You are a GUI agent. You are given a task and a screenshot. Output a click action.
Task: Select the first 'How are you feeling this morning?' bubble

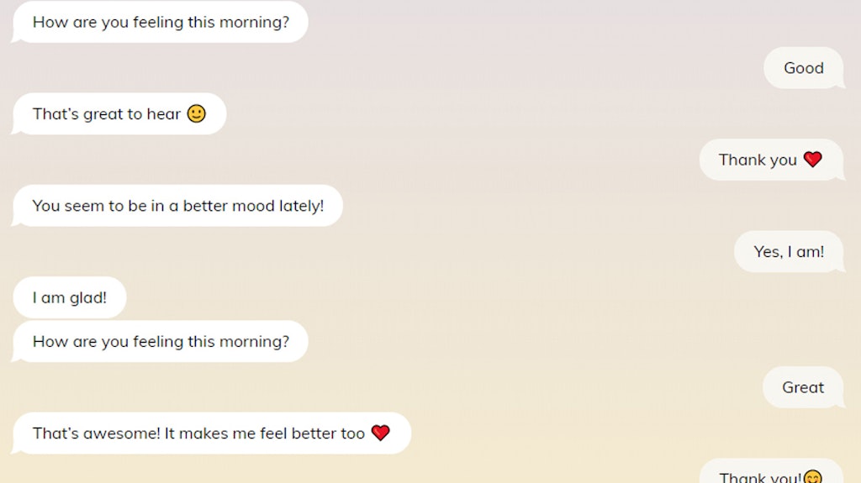[x=160, y=22]
